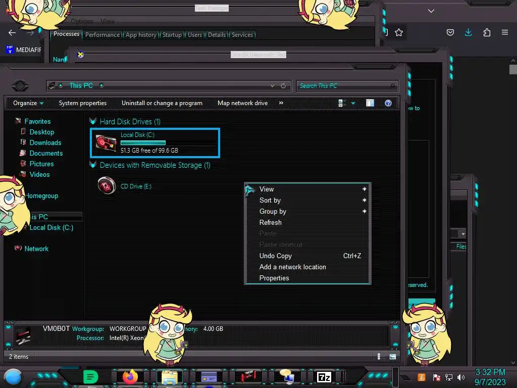The width and height of the screenshot is (517, 388).
Task: Open Downloads in navigation pane
Action: click(45, 142)
